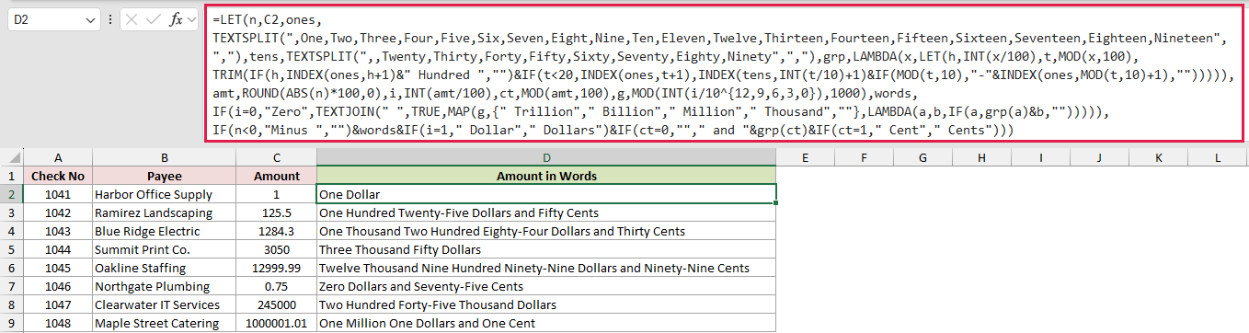Select 'Two Hundred Forty-Five Thousand Dollars' cell

click(x=546, y=304)
